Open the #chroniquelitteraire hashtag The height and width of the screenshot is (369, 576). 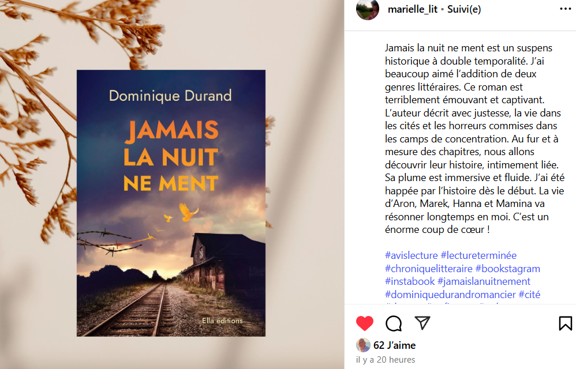tap(429, 269)
